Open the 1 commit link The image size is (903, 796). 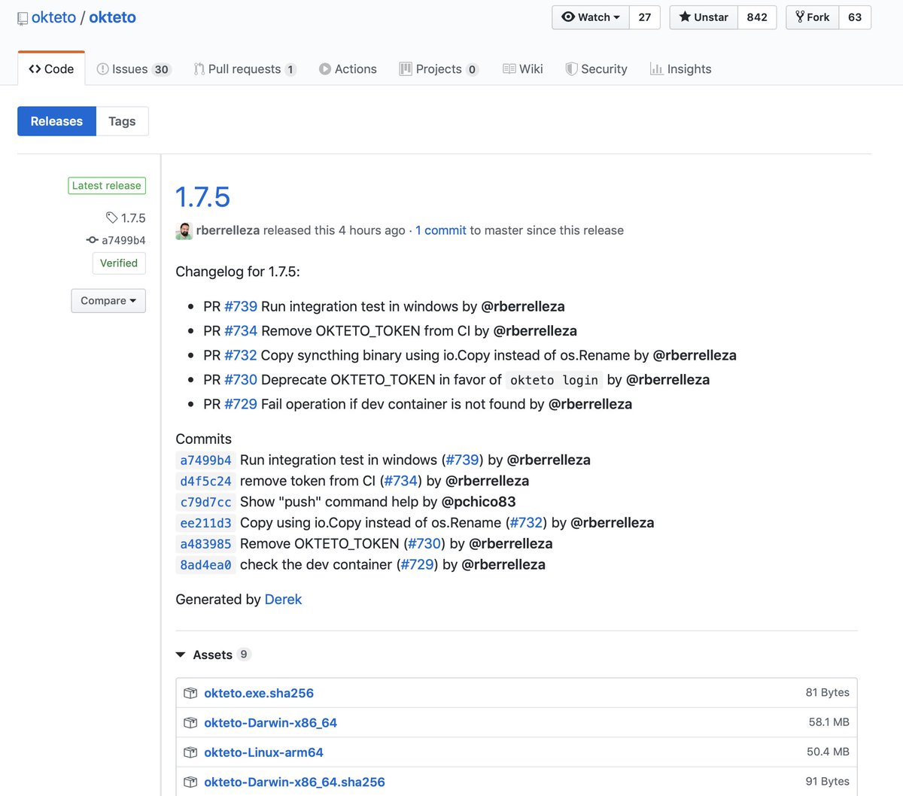pos(441,230)
